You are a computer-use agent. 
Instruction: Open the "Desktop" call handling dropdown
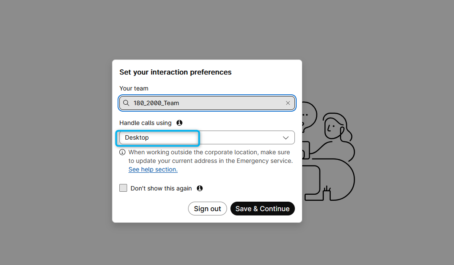(207, 138)
